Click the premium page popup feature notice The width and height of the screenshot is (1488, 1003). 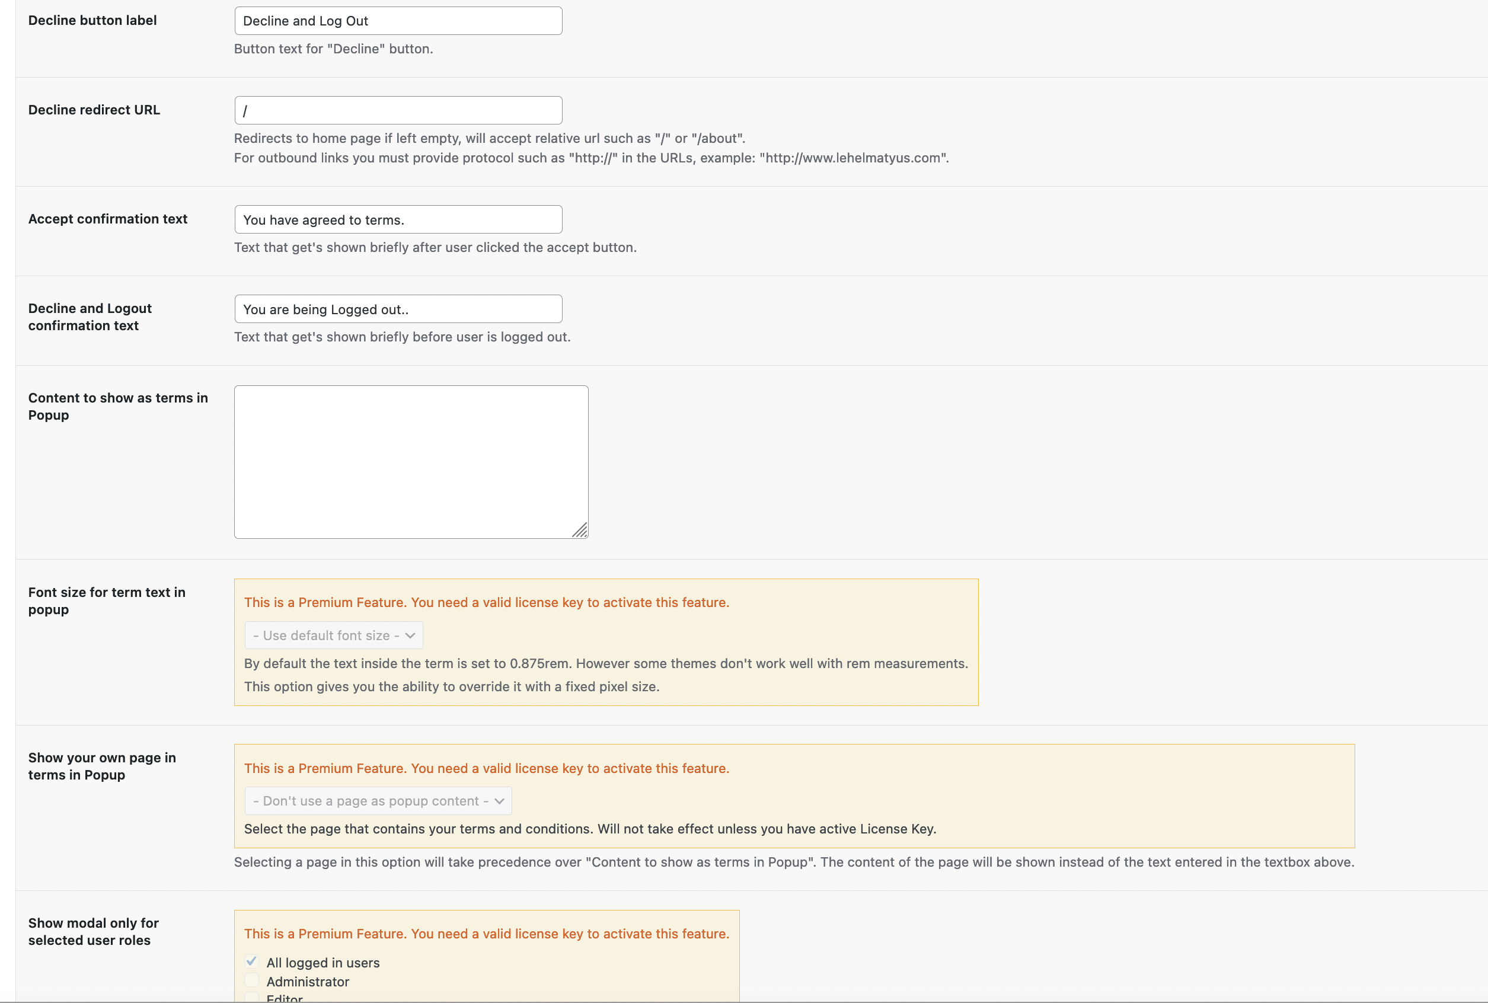[487, 768]
